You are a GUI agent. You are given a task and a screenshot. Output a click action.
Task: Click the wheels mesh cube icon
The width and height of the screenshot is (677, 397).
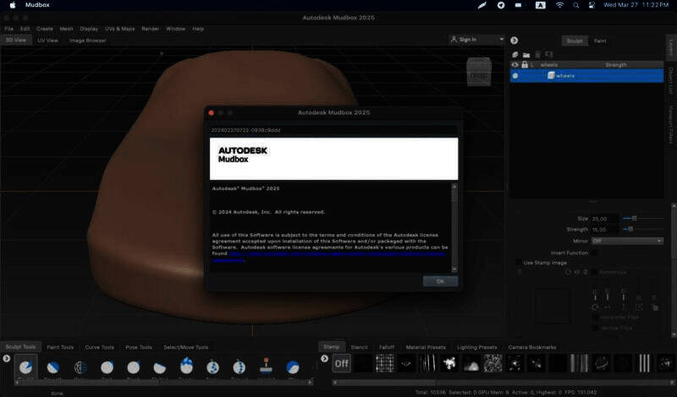coord(551,75)
